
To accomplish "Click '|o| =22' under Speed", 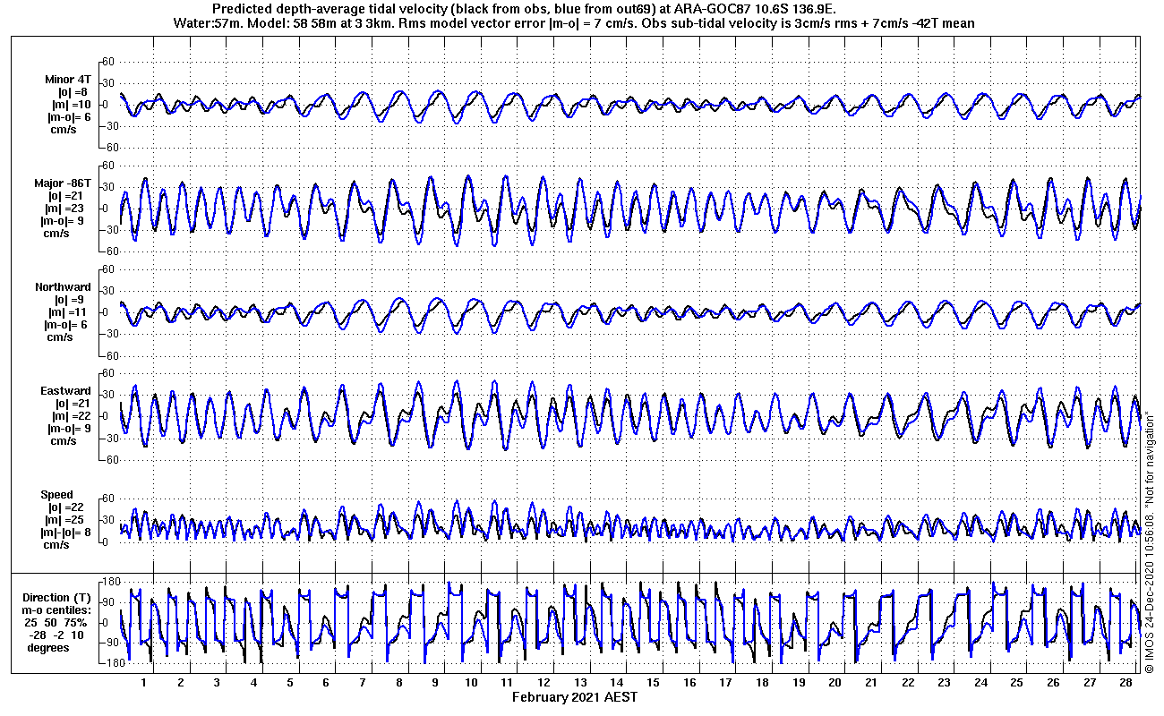I will point(66,507).
